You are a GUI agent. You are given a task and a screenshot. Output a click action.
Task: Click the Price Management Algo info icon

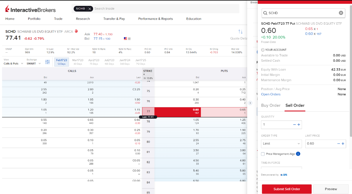[x=298, y=154]
